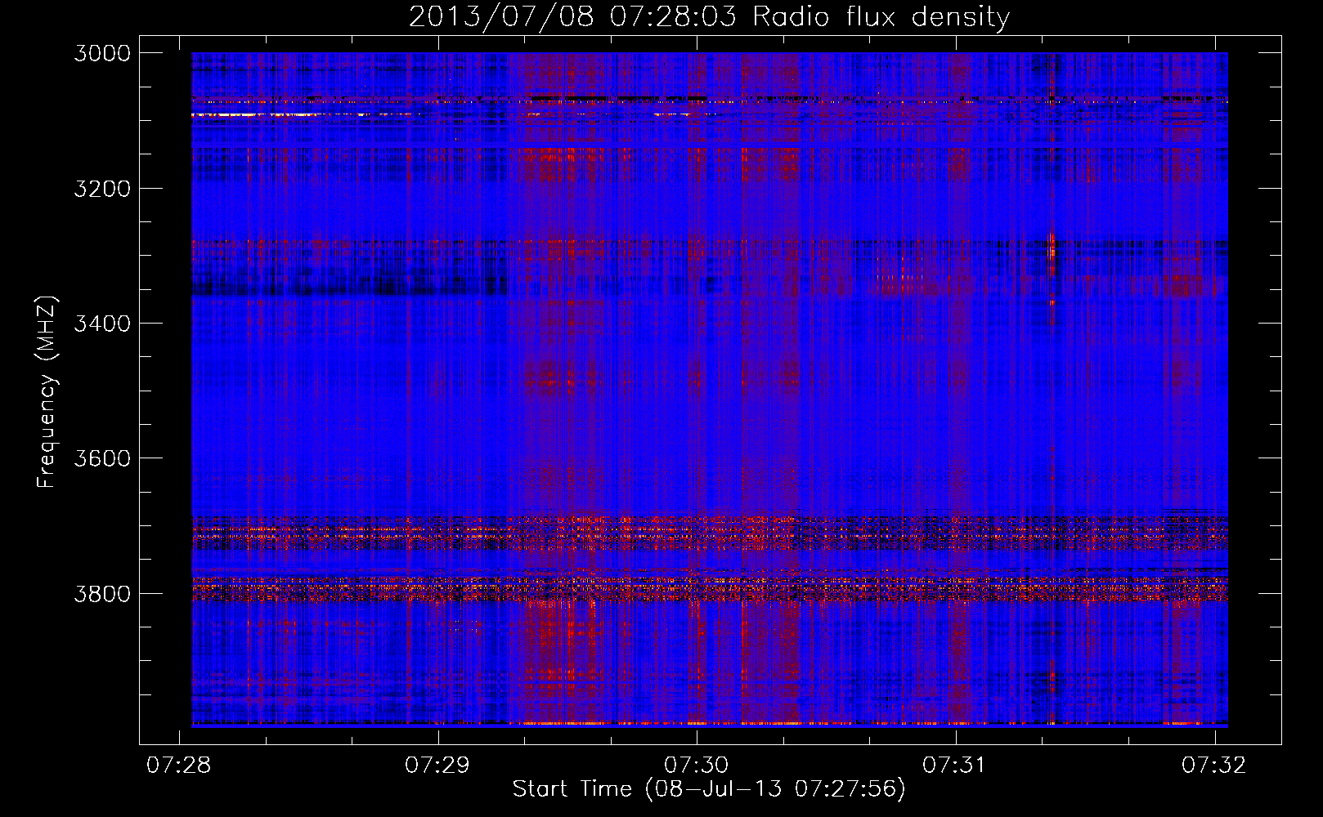Viewport: 1323px width, 817px height.
Task: Click the 'Start Time (08-Jul-13 07:27:56)' caption
Action: pos(709,789)
